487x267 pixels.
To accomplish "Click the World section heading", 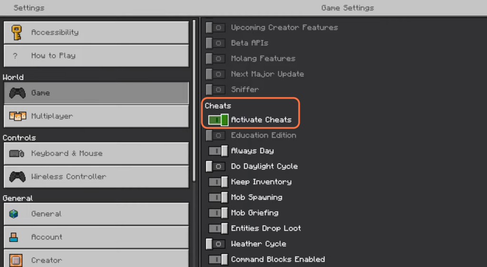I will [x=13, y=77].
